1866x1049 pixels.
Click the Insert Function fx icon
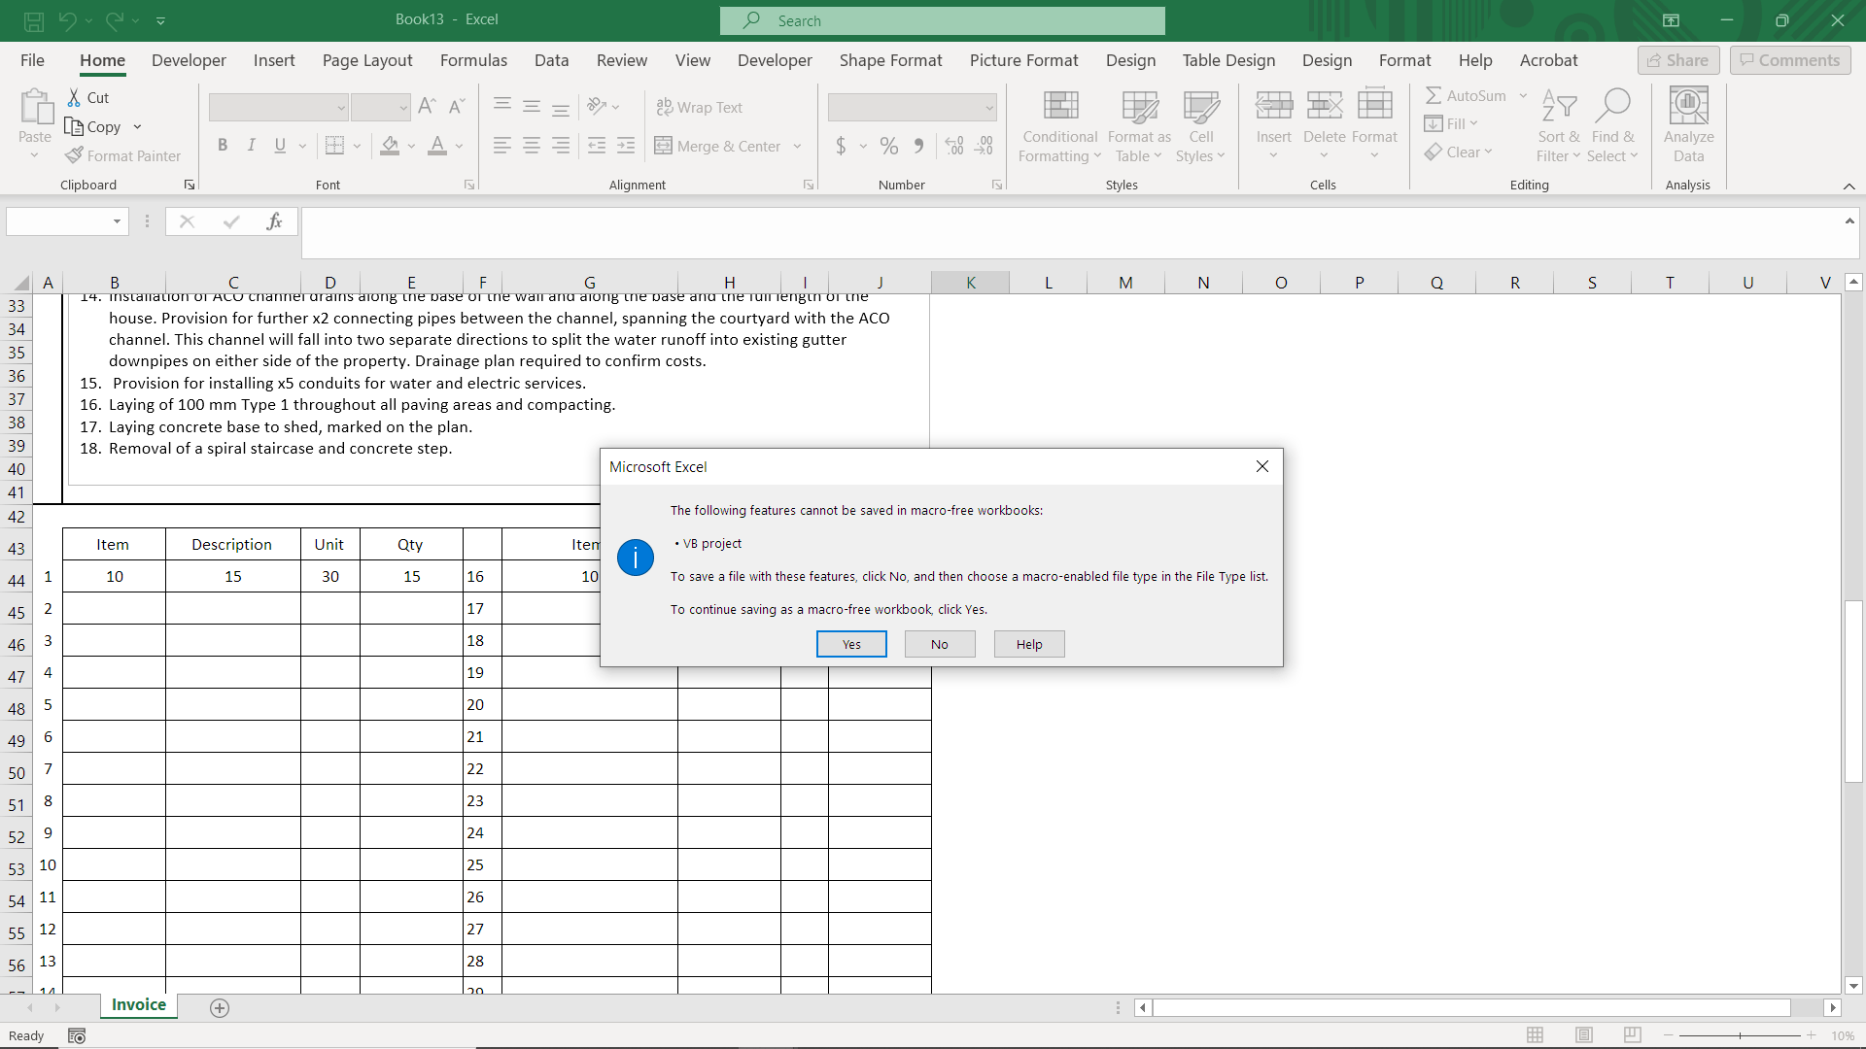click(x=274, y=221)
